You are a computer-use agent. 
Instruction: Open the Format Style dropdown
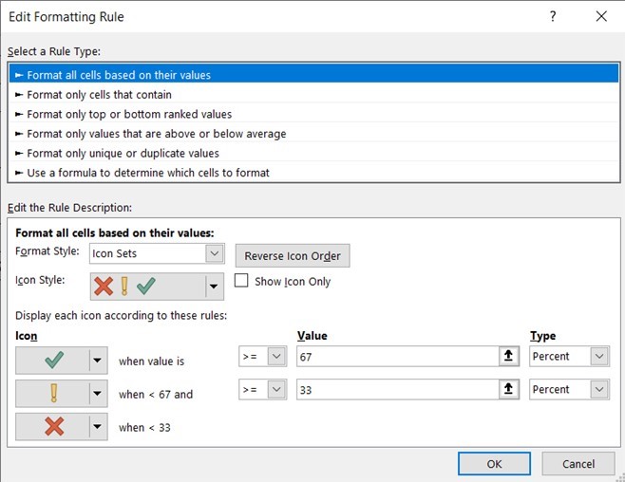click(215, 254)
